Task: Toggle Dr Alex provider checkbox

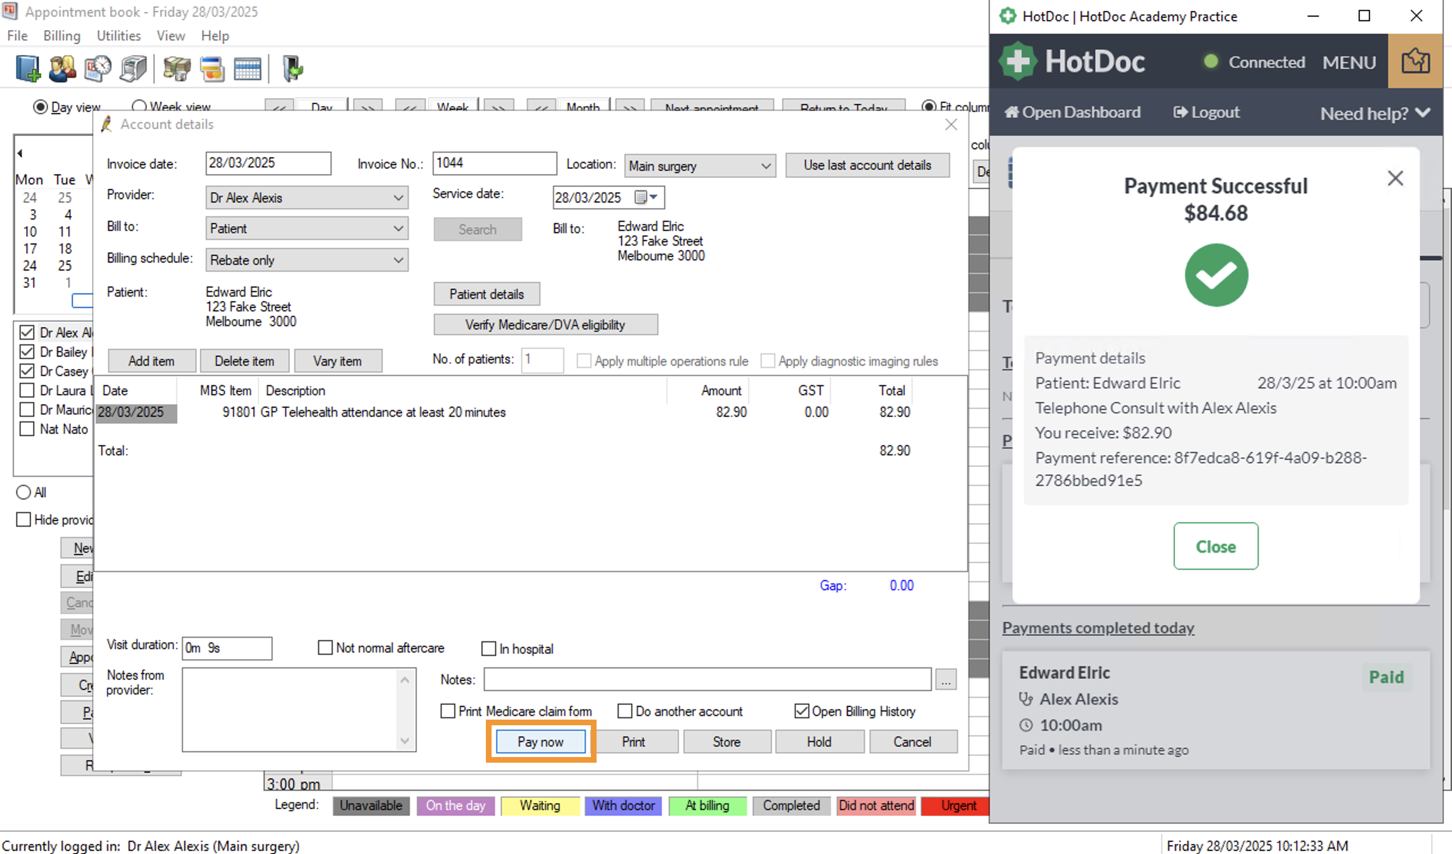Action: pos(27,332)
